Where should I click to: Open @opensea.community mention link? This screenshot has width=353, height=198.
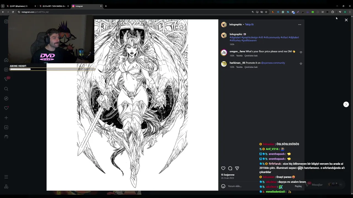pos(273,63)
